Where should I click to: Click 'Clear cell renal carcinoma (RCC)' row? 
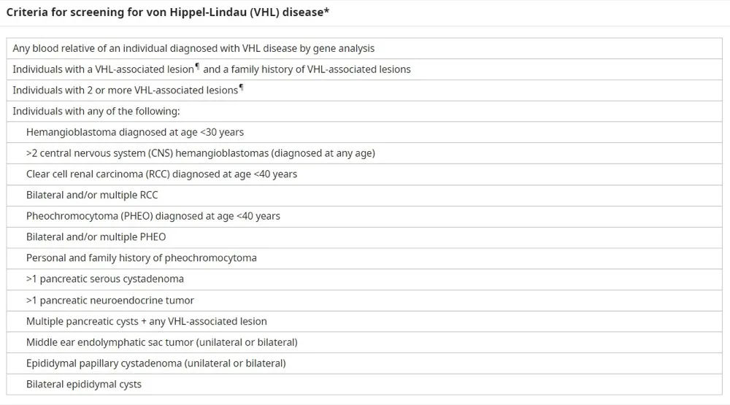pyautogui.click(x=161, y=174)
